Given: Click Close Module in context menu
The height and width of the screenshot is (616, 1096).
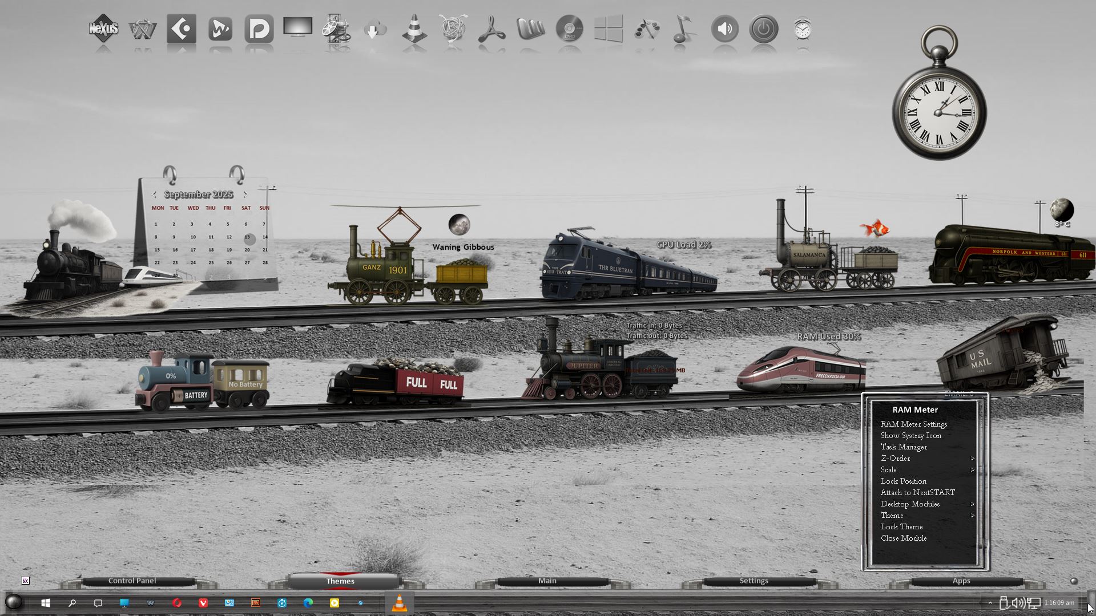Looking at the screenshot, I should pyautogui.click(x=903, y=538).
